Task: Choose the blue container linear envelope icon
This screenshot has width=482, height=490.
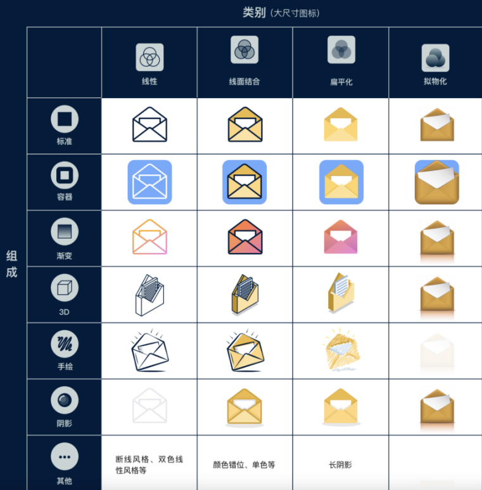Action: pos(150,182)
